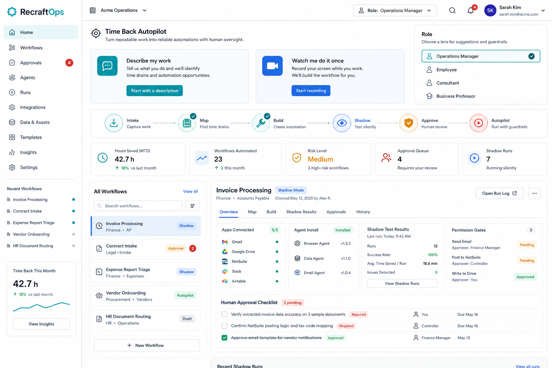Click the Autopilot step play icon
Screen dimensions: 552x368
(x=478, y=123)
